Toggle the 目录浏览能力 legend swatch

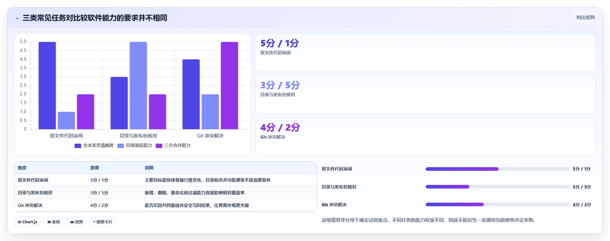pyautogui.click(x=120, y=146)
